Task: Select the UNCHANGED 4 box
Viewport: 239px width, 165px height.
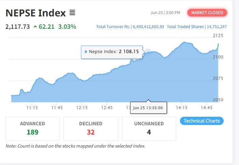Action: coord(149,129)
